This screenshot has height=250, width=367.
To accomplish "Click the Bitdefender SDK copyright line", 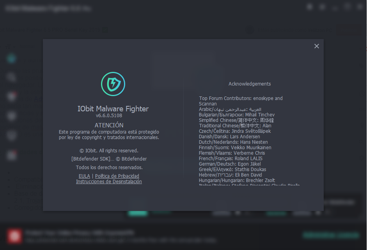I will 109,159.
